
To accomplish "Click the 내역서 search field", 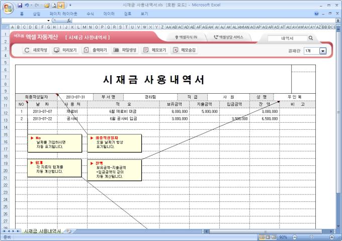I will (287, 38).
